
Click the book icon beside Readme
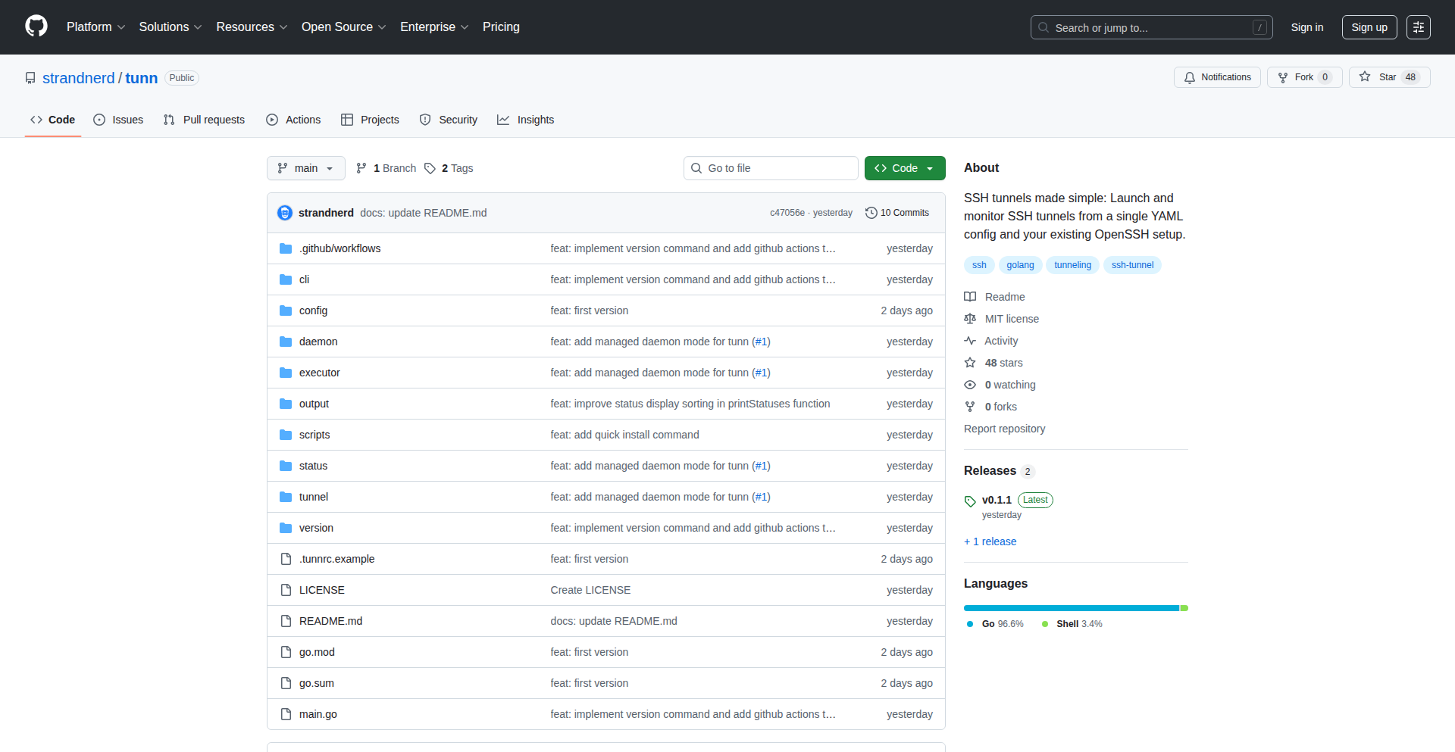970,297
